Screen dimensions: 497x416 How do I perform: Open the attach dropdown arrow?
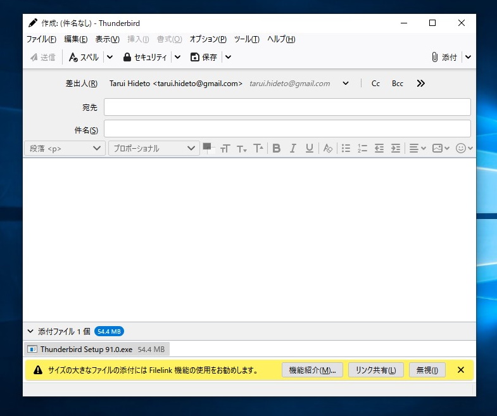coord(468,58)
